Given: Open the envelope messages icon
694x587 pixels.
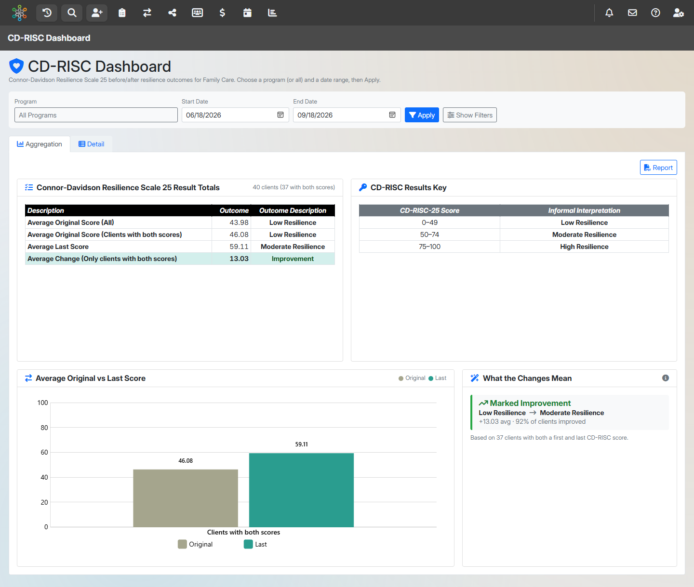Looking at the screenshot, I should [x=632, y=13].
